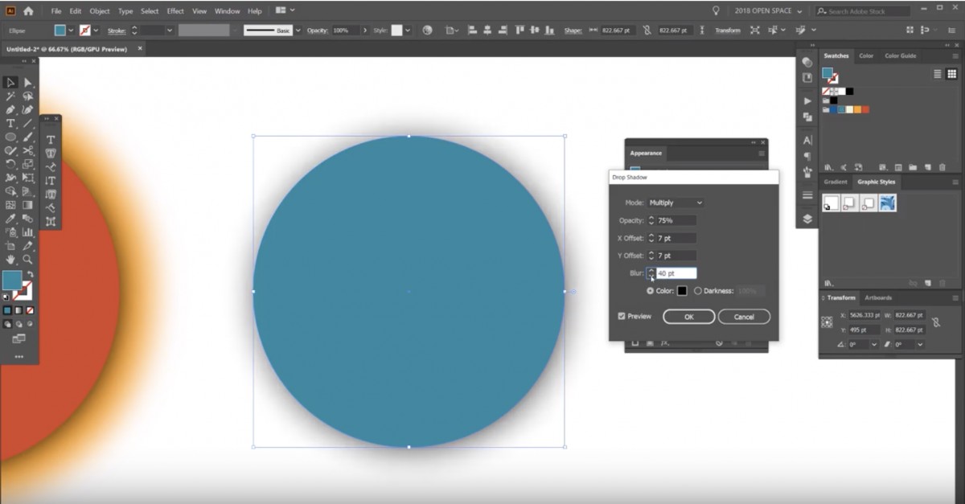Select the Scissors tool

click(27, 150)
